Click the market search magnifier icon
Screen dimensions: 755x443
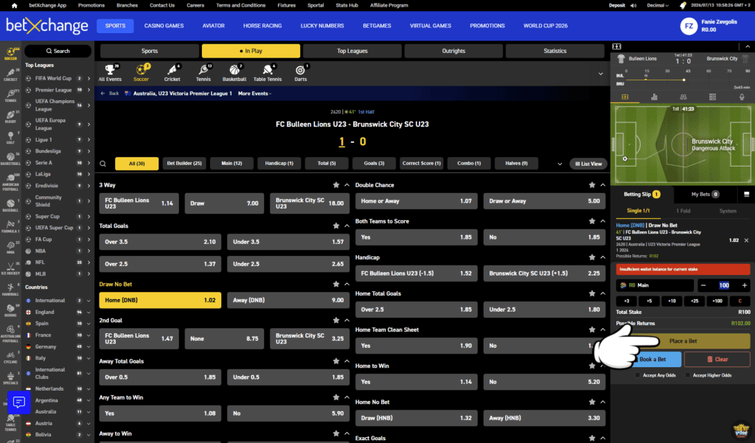(102, 164)
